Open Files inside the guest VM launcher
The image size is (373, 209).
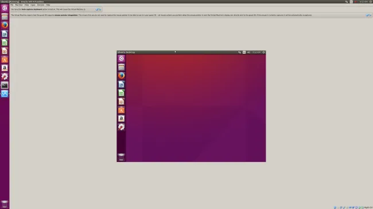121,67
